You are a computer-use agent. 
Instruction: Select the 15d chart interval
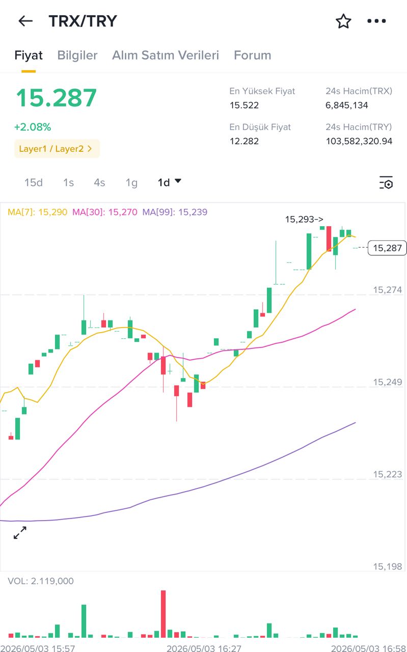34,182
